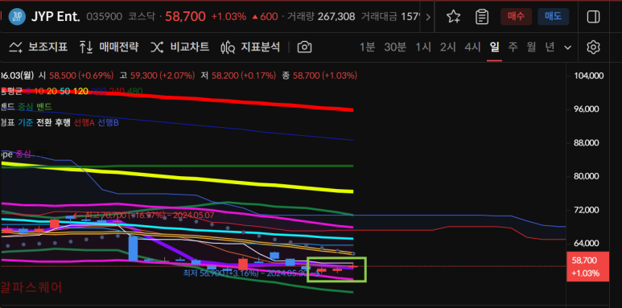The height and width of the screenshot is (308, 622).
Task: Click the 알파스퀘어 logo text
Action: (31, 287)
